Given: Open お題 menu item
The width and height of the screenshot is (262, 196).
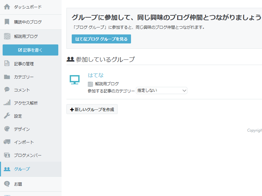Looking at the screenshot, I should click(x=31, y=184).
